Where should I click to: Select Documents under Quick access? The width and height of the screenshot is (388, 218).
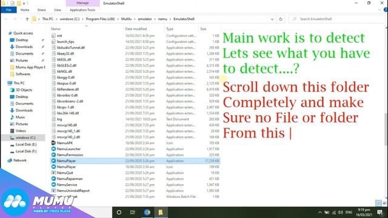point(24,54)
